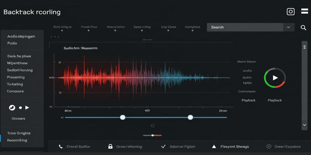Viewport: 311px width, 155px height.
Task: Click the down chevron on right scrollbar
Action: click(304, 125)
